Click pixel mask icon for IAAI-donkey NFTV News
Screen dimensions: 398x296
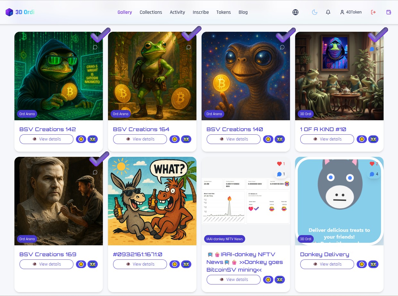pos(280,280)
